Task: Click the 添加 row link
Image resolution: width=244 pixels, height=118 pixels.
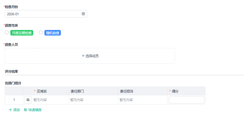Action: [x=16, y=110]
